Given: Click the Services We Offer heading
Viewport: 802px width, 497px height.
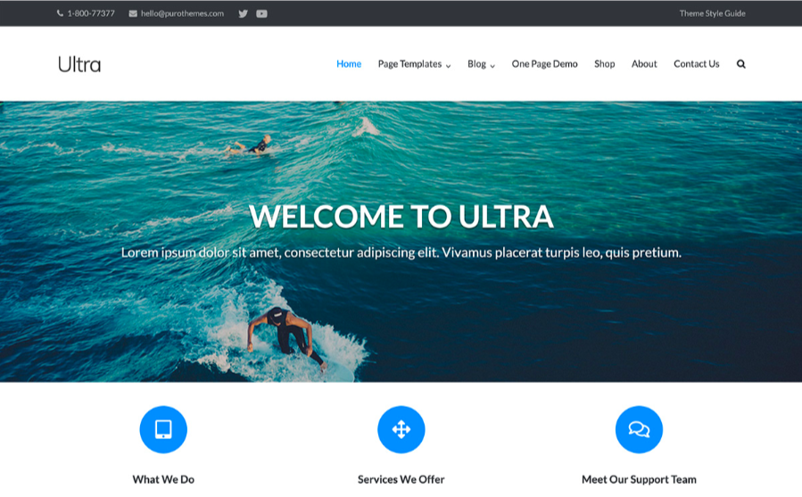Looking at the screenshot, I should click(x=401, y=479).
